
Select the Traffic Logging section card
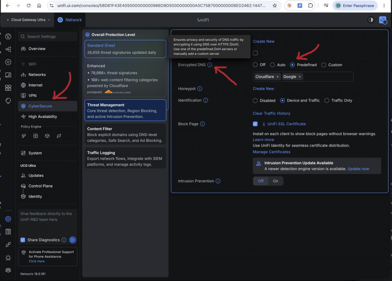pos(125,158)
